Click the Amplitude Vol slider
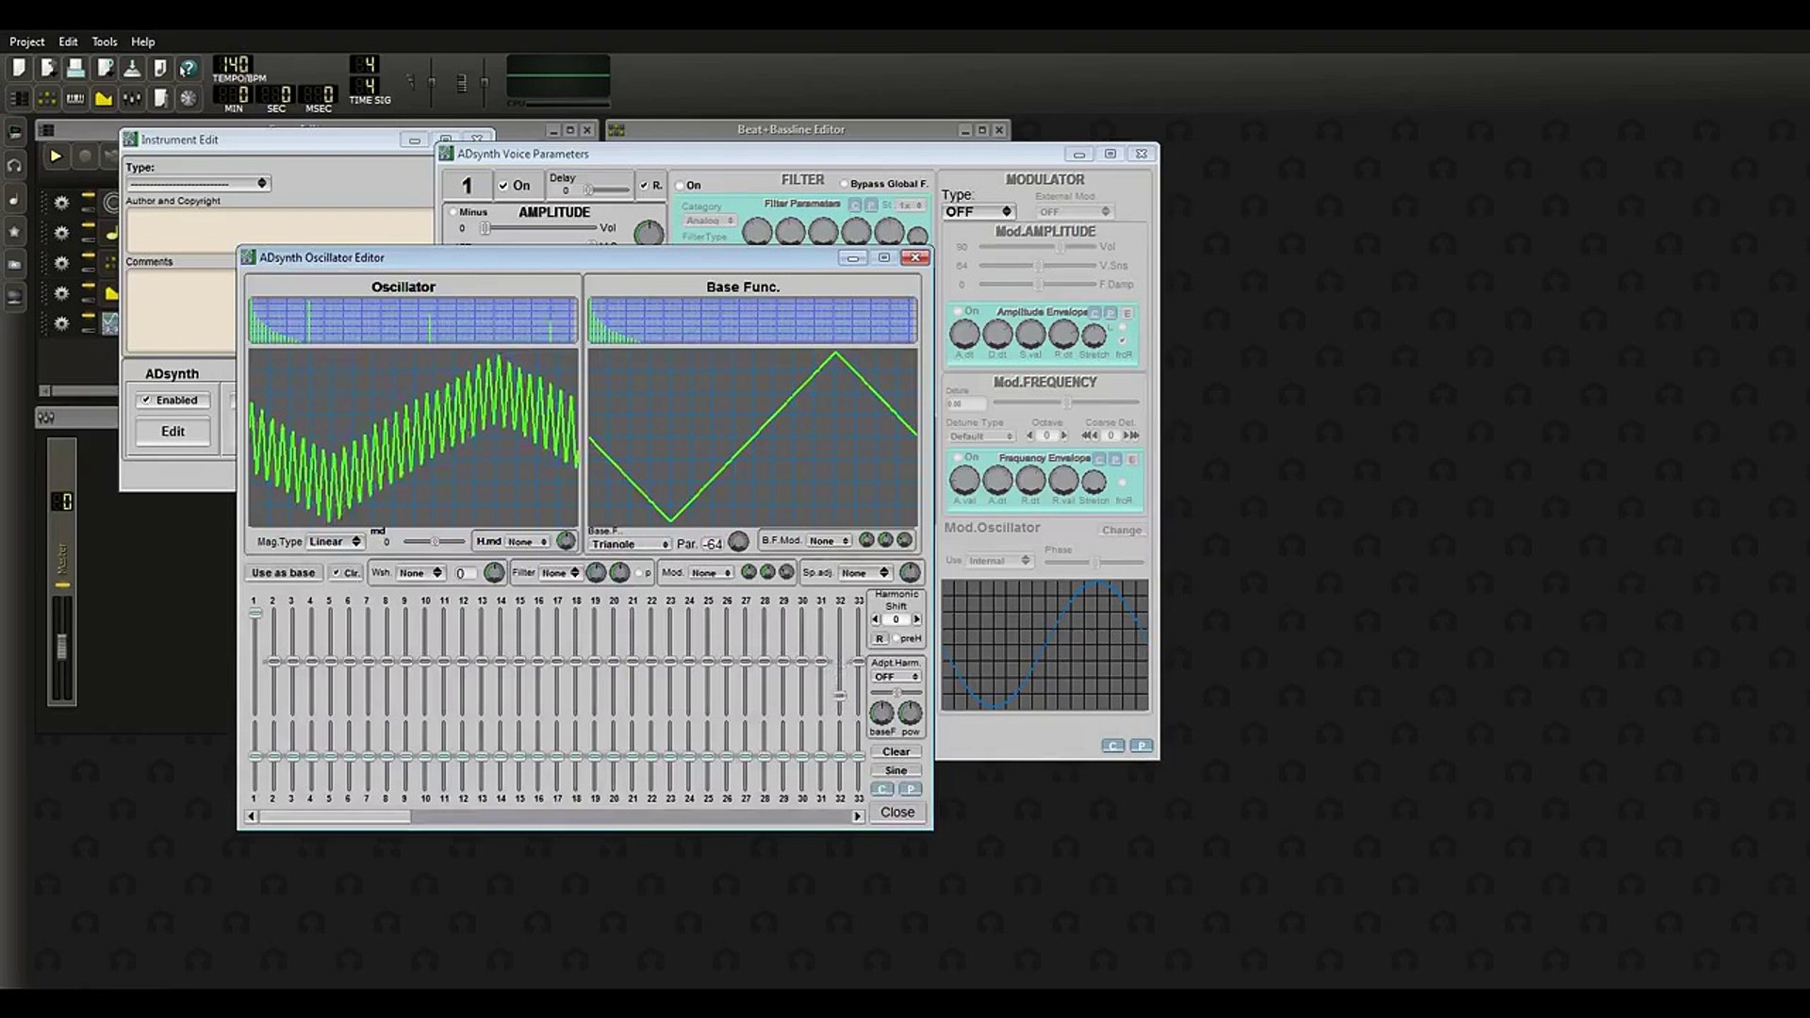The image size is (1810, 1018). pyautogui.click(x=539, y=228)
